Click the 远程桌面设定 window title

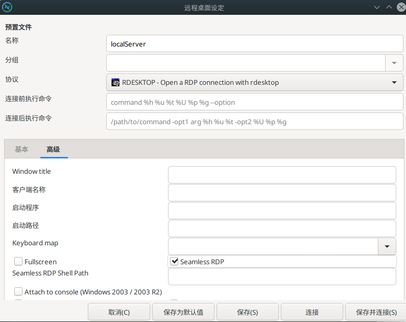204,8
